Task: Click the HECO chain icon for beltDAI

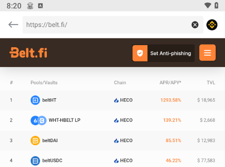Action: tap(116, 140)
